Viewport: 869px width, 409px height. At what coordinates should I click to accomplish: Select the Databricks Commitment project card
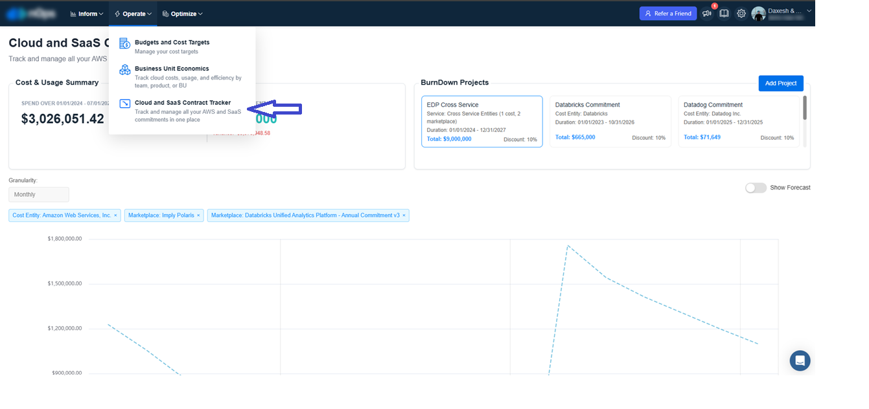(x=610, y=122)
